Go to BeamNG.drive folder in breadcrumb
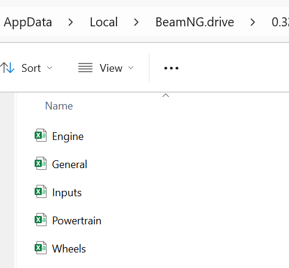The width and height of the screenshot is (289, 268). (195, 22)
